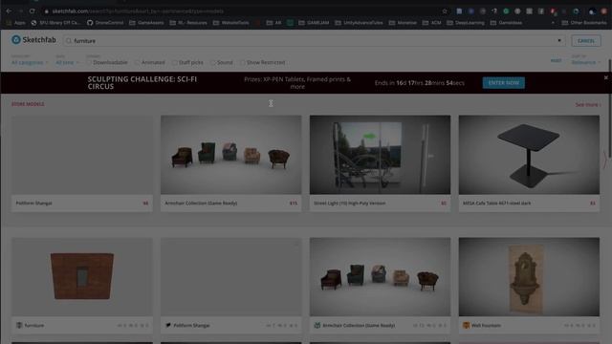Bookmark this page with the star icon

pyautogui.click(x=445, y=11)
